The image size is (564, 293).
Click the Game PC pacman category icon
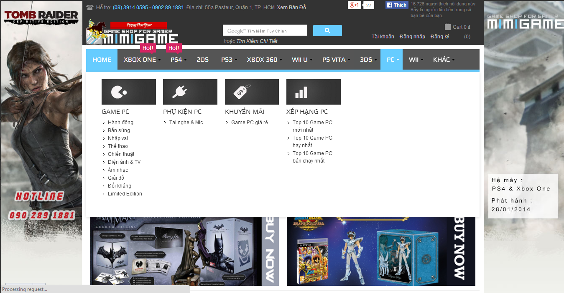[129, 92]
